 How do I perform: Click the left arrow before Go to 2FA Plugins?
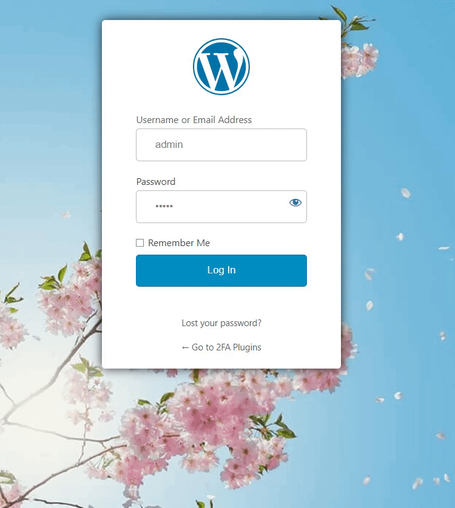tap(185, 347)
